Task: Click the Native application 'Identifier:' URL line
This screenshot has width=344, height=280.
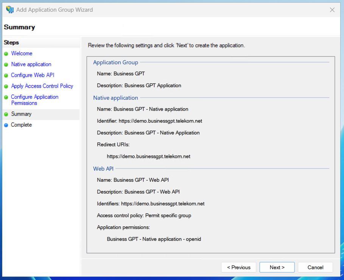Action: [x=149, y=121]
